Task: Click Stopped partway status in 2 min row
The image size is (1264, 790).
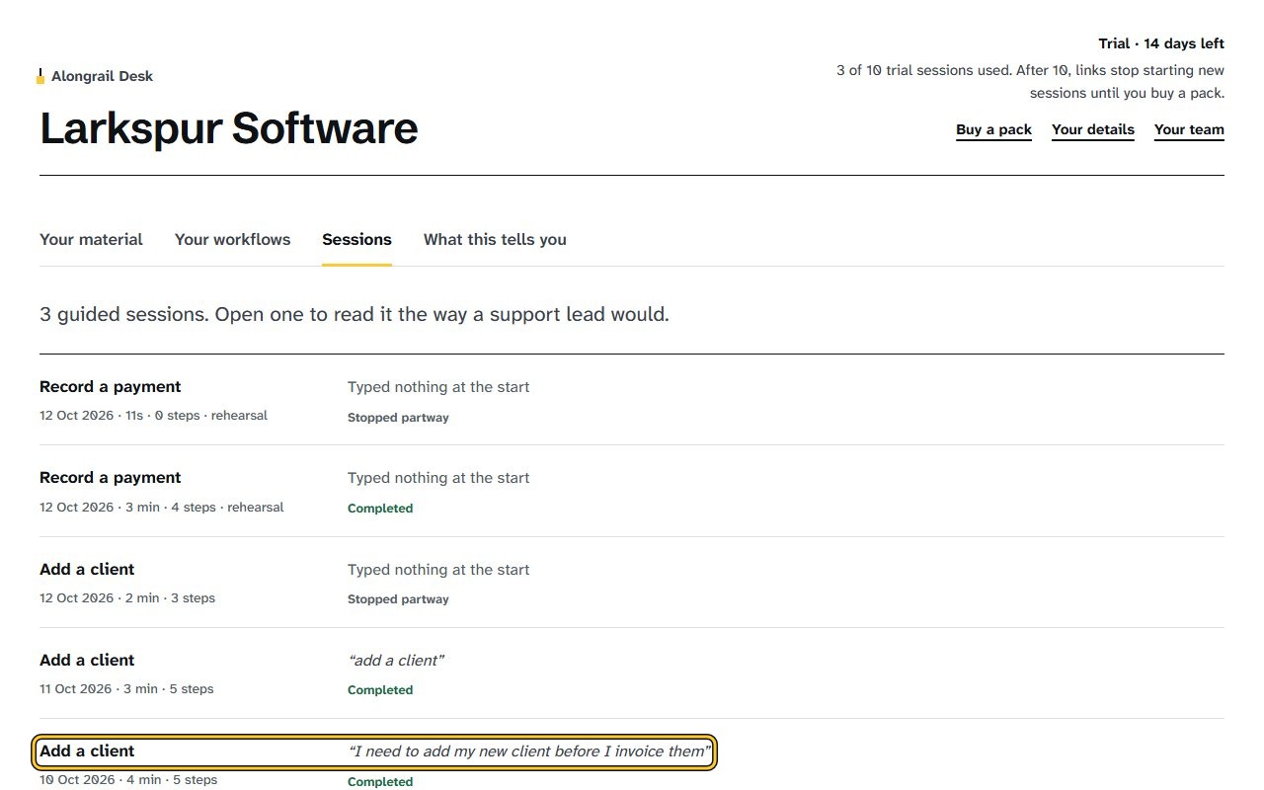Action: tap(398, 599)
